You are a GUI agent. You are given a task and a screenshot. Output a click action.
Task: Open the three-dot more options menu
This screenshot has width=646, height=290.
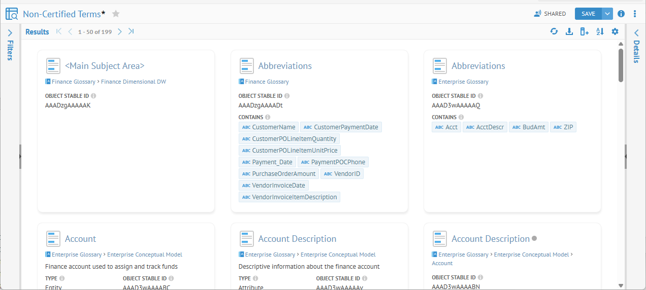(x=635, y=14)
